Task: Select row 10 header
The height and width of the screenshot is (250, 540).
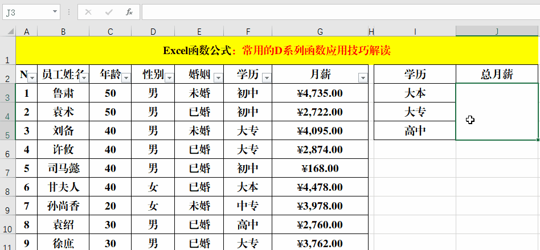Action: pyautogui.click(x=7, y=224)
